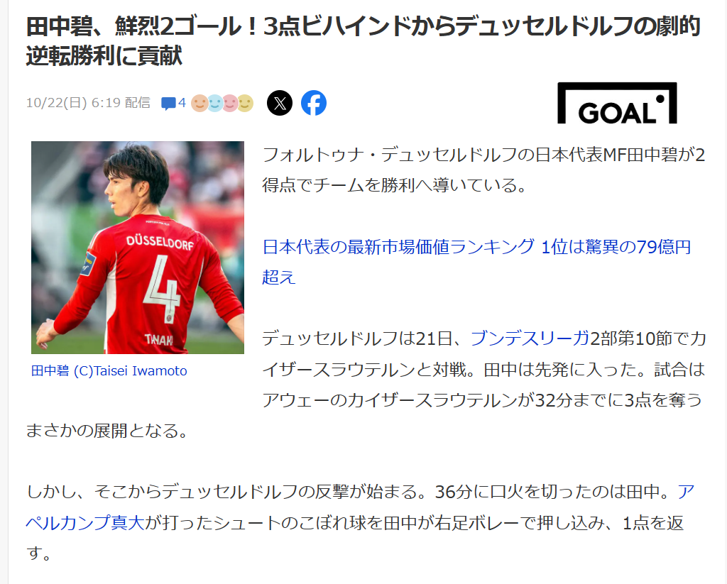
Task: Share the article on X
Action: (280, 103)
